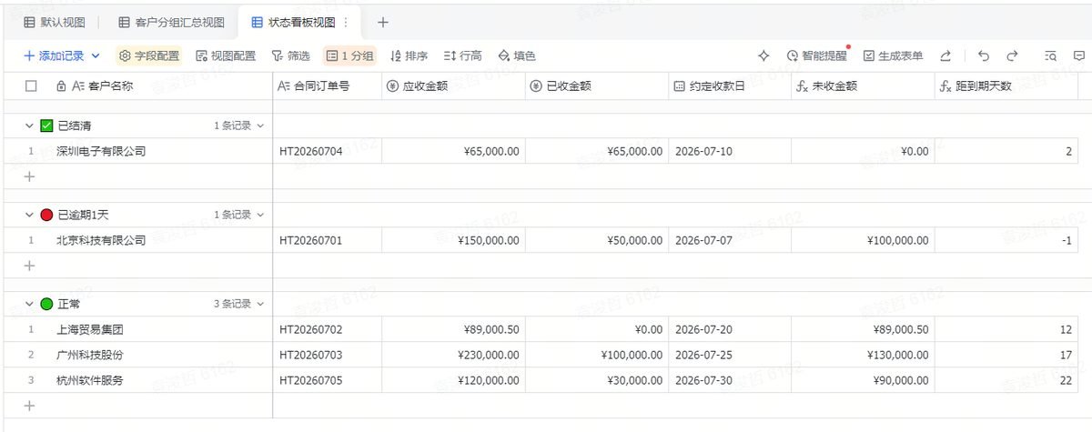1092x432 pixels.
Task: Open the comments icon
Action: pyautogui.click(x=1078, y=56)
